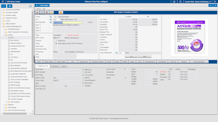This screenshot has width=218, height=122.
Task: Open Serial Number inquiry in the sidebar
Action: coord(15,51)
